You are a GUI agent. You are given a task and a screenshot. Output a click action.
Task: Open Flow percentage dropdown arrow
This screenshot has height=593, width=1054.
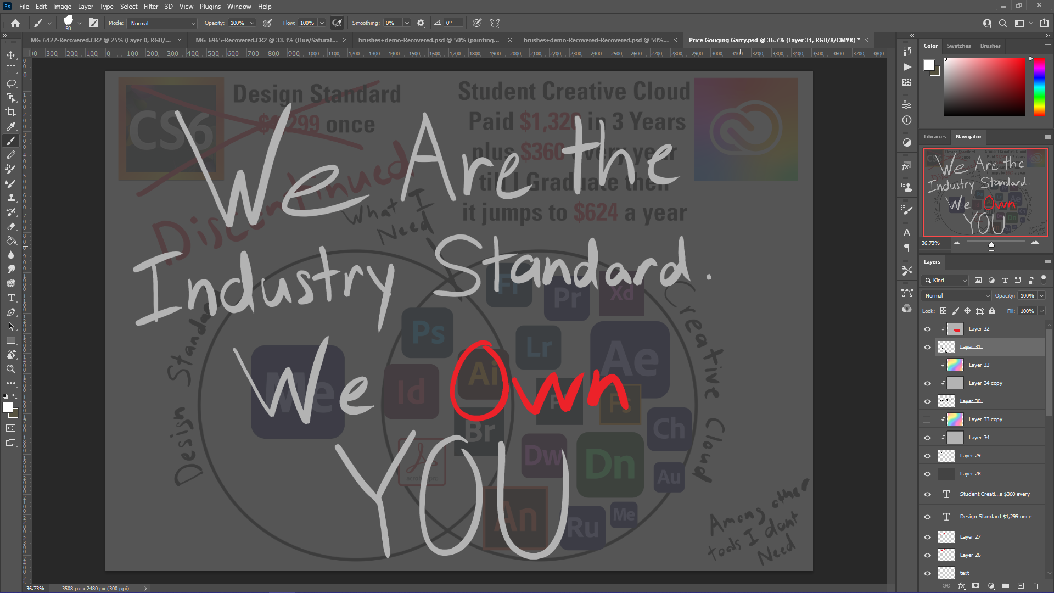pyautogui.click(x=322, y=23)
